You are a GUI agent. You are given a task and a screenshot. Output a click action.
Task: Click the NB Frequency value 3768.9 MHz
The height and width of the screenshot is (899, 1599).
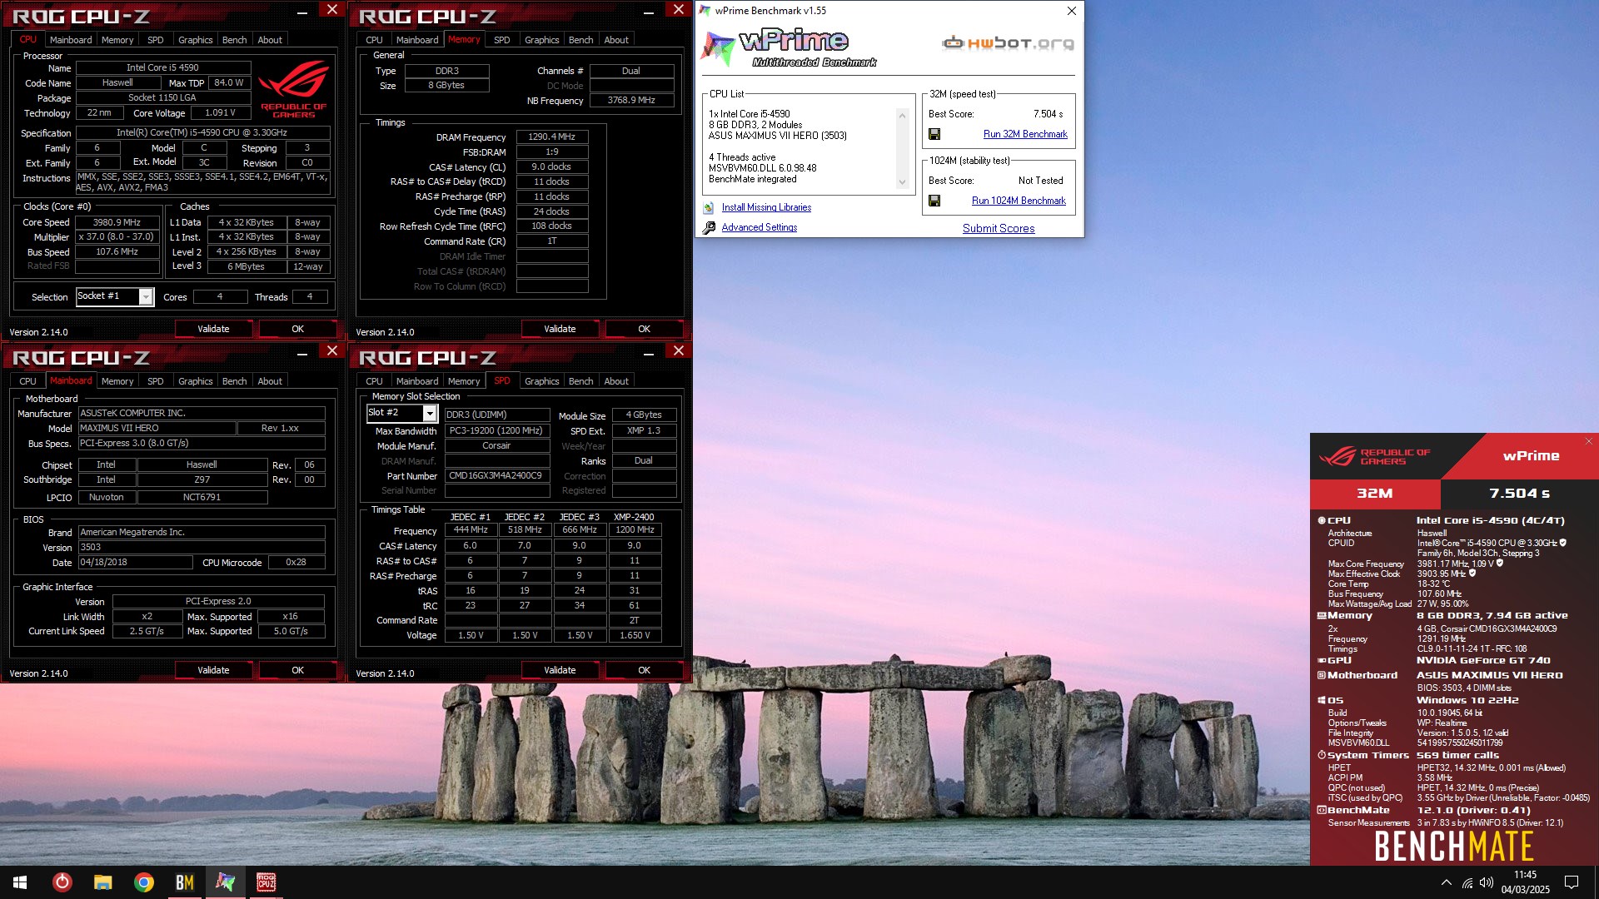click(631, 100)
